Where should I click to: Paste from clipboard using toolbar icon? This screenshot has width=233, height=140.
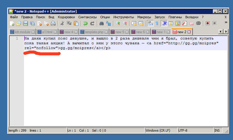tap(76, 23)
